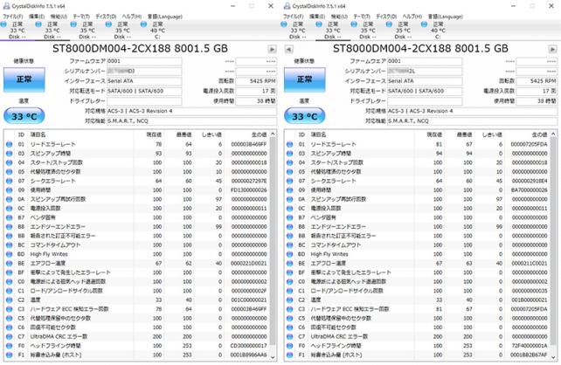
Task: Click the 生の値 column header, right window
Action: pos(539,134)
